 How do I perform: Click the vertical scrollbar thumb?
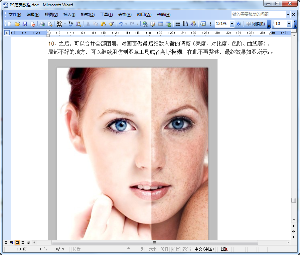[x=294, y=200]
